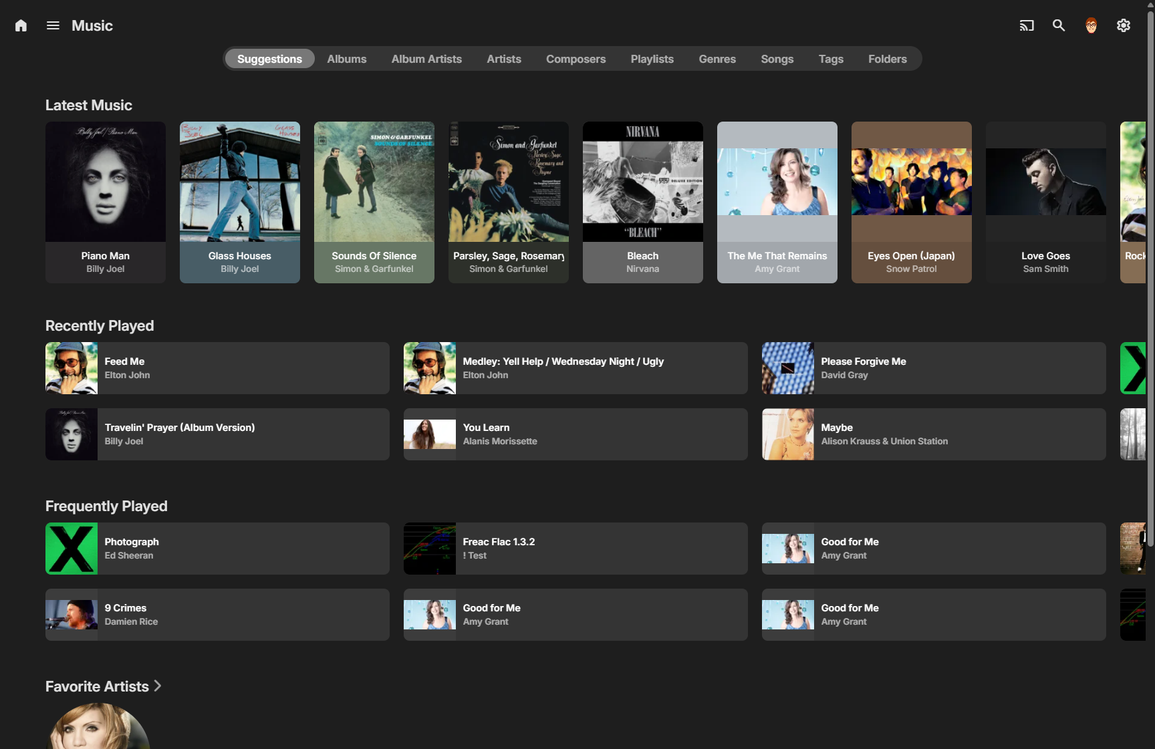Open Nirvana Bleach album cover
The height and width of the screenshot is (749, 1155).
tap(643, 182)
